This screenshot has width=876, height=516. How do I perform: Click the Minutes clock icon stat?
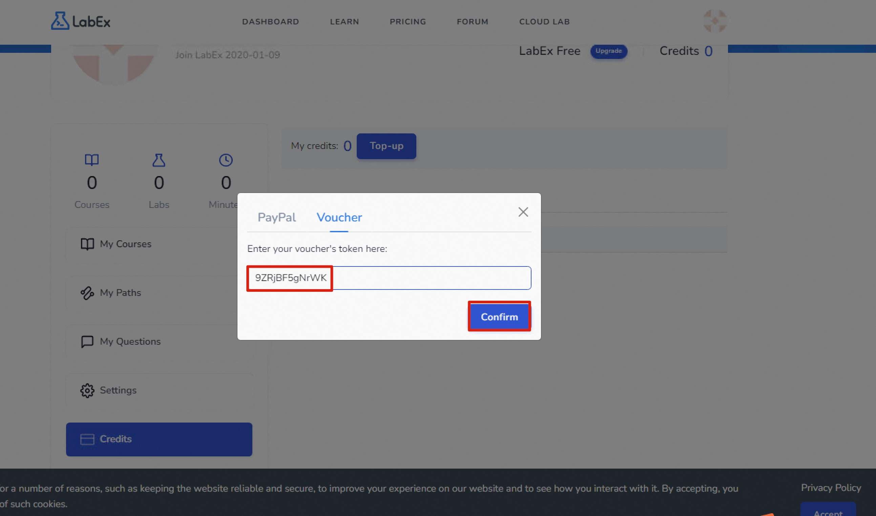(226, 160)
